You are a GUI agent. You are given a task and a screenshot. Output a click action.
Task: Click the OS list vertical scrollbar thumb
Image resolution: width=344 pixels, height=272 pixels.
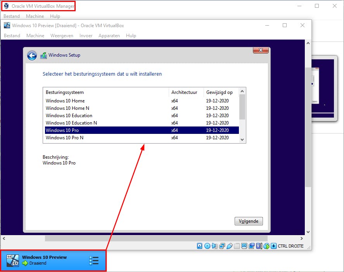(242, 107)
